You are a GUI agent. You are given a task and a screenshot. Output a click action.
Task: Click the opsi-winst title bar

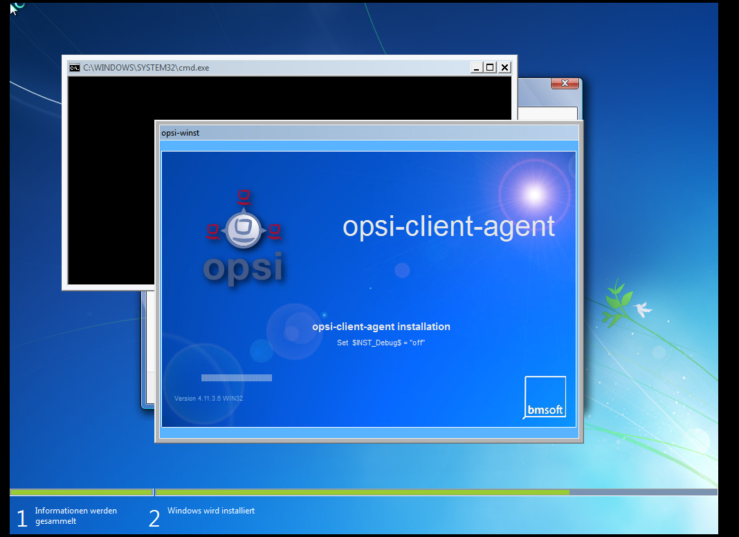[369, 133]
